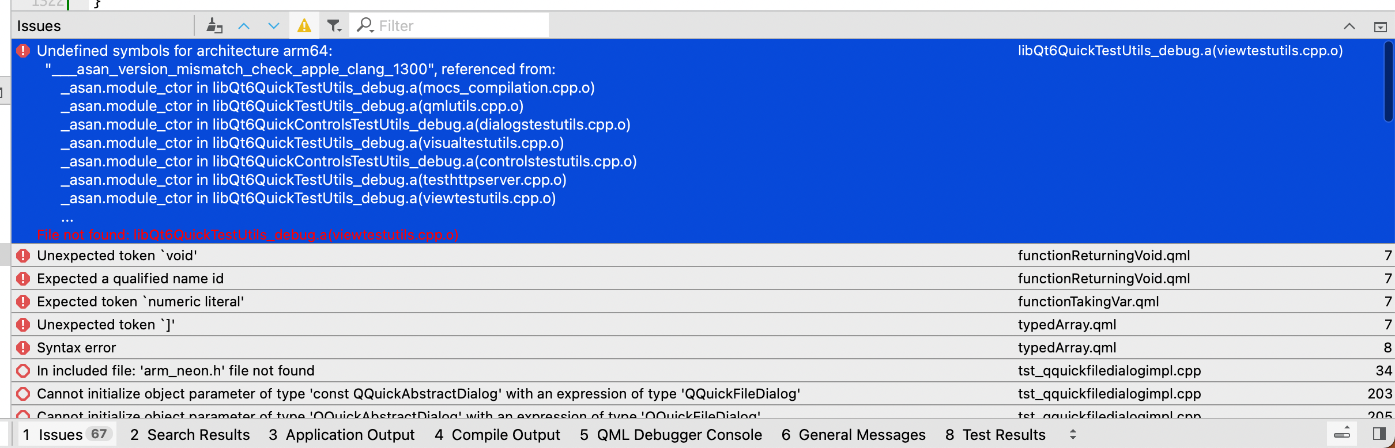Open the filter by categories funnel menu

(x=334, y=26)
